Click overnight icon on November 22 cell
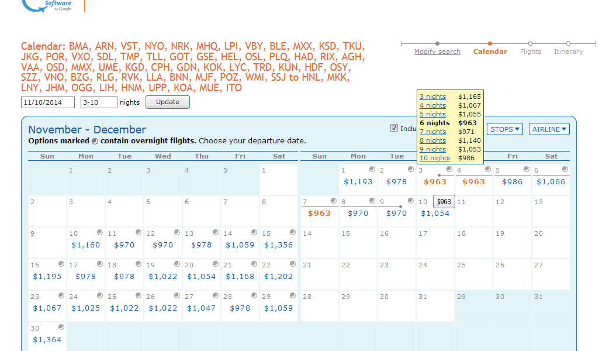Screen dimensions: 599x351 (x=293, y=264)
